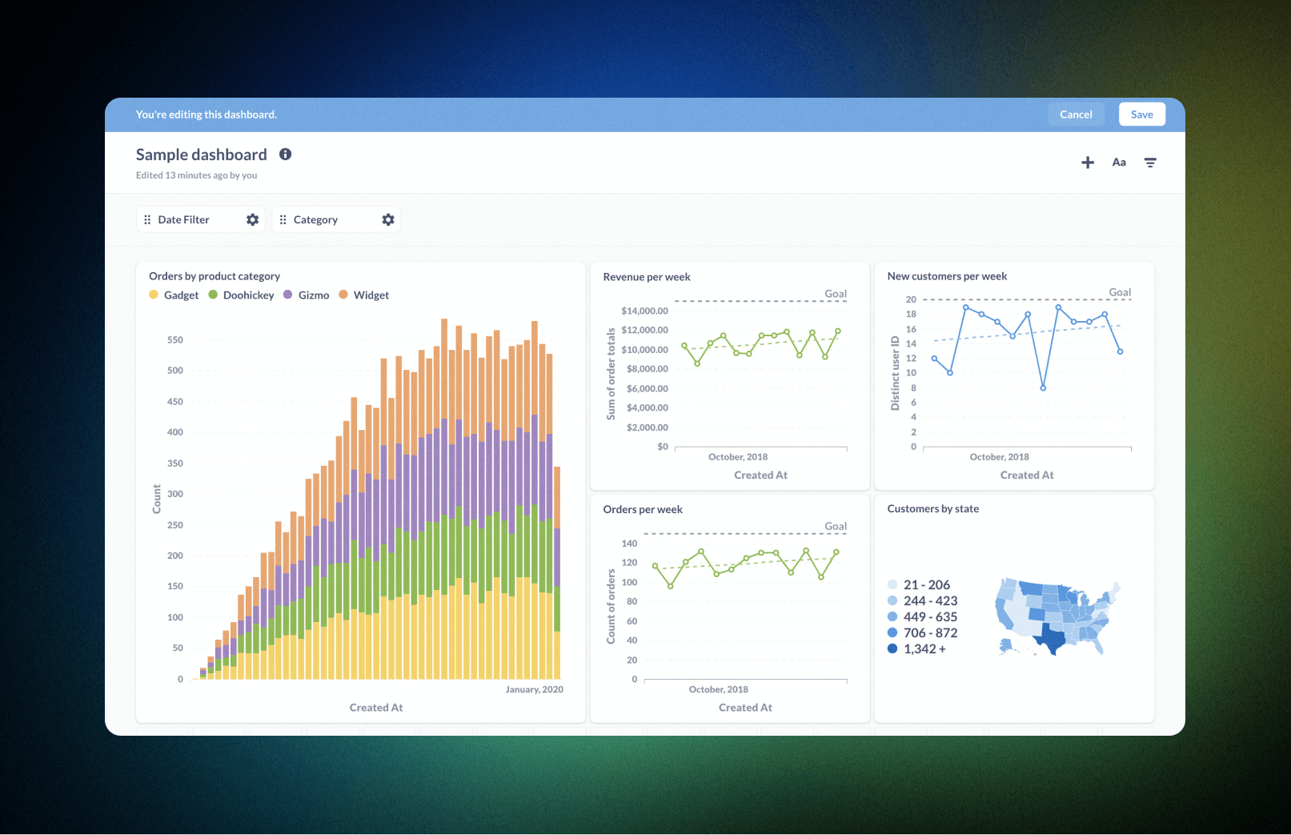The width and height of the screenshot is (1291, 835).
Task: Click the New customers per week title
Action: 947,276
